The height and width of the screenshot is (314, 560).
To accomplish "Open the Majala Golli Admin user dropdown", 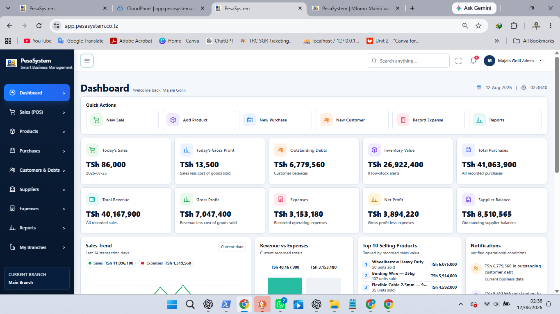I will (513, 61).
